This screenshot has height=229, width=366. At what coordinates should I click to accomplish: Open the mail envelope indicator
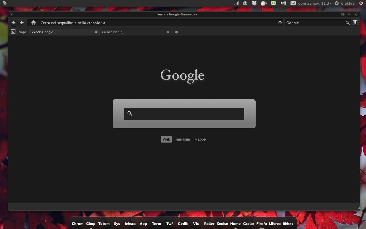click(293, 3)
